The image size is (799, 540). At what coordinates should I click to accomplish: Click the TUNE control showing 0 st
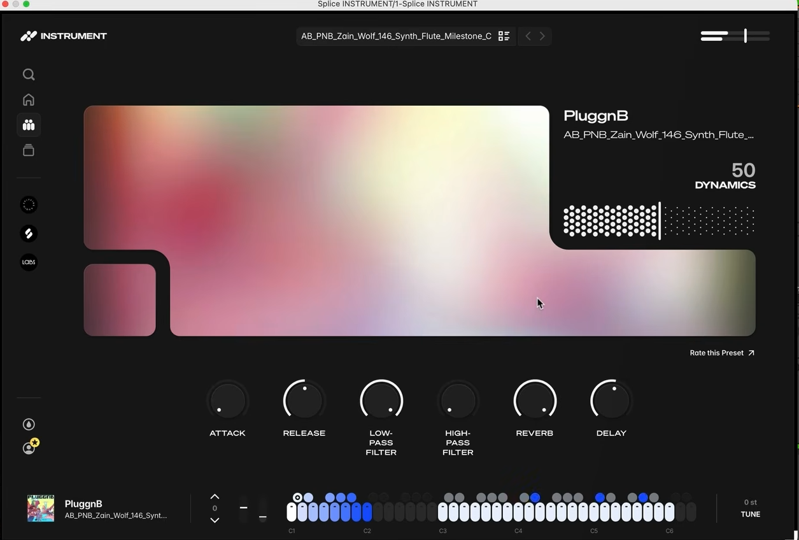click(x=751, y=508)
